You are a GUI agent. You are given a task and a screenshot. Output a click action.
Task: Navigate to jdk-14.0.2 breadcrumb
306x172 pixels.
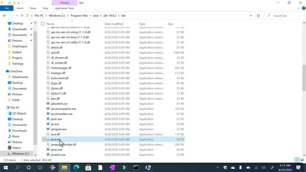[x=110, y=16]
